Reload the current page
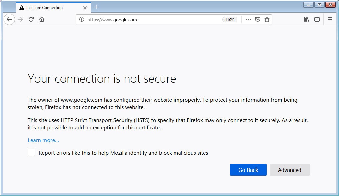The height and width of the screenshot is (196, 339). [31, 19]
